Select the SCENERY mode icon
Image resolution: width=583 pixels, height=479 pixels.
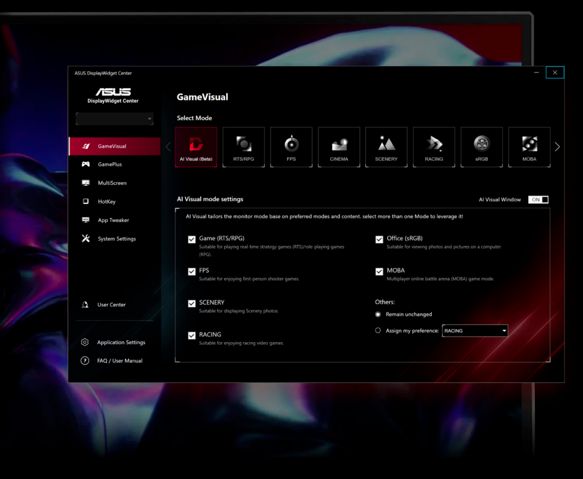[x=386, y=147]
